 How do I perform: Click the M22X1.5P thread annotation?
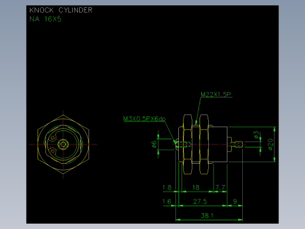pyautogui.click(x=216, y=95)
